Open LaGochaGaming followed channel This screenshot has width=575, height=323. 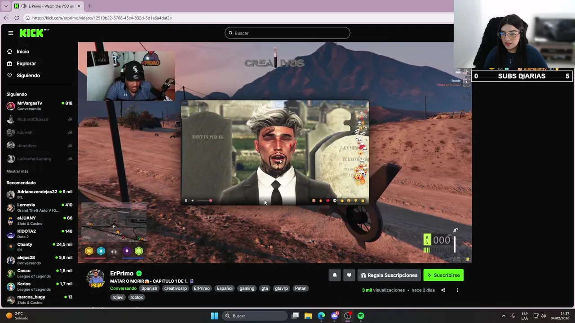(39, 159)
